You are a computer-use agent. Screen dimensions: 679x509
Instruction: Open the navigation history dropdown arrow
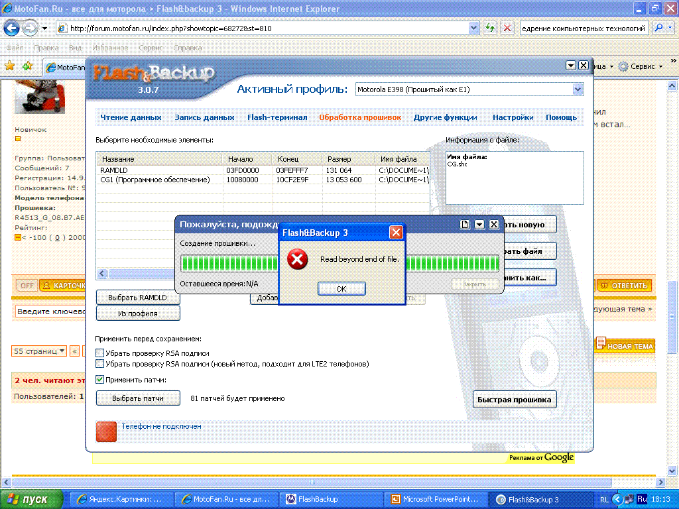(x=44, y=28)
